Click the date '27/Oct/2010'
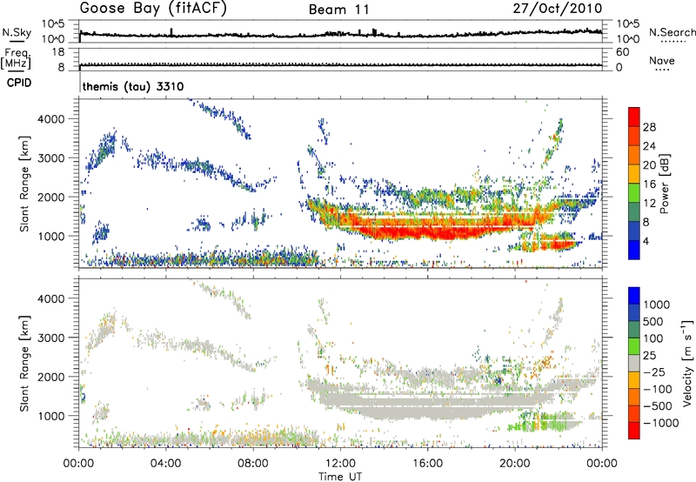The width and height of the screenshot is (696, 482). click(x=558, y=9)
